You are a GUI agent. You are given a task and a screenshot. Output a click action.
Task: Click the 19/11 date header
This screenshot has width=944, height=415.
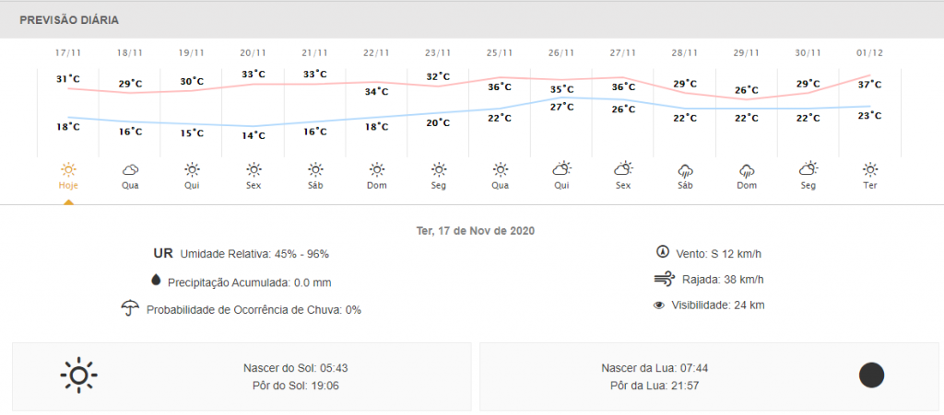coord(192,52)
